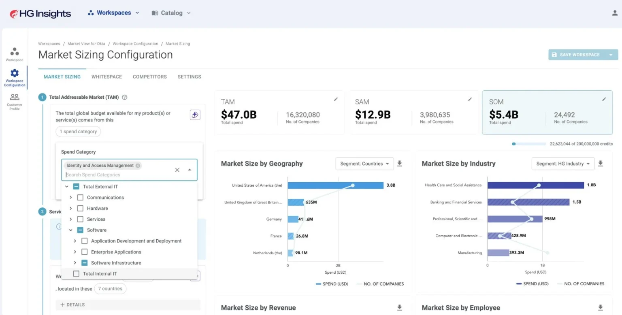
Task: Expand the Communications tree node
Action: (x=71, y=198)
